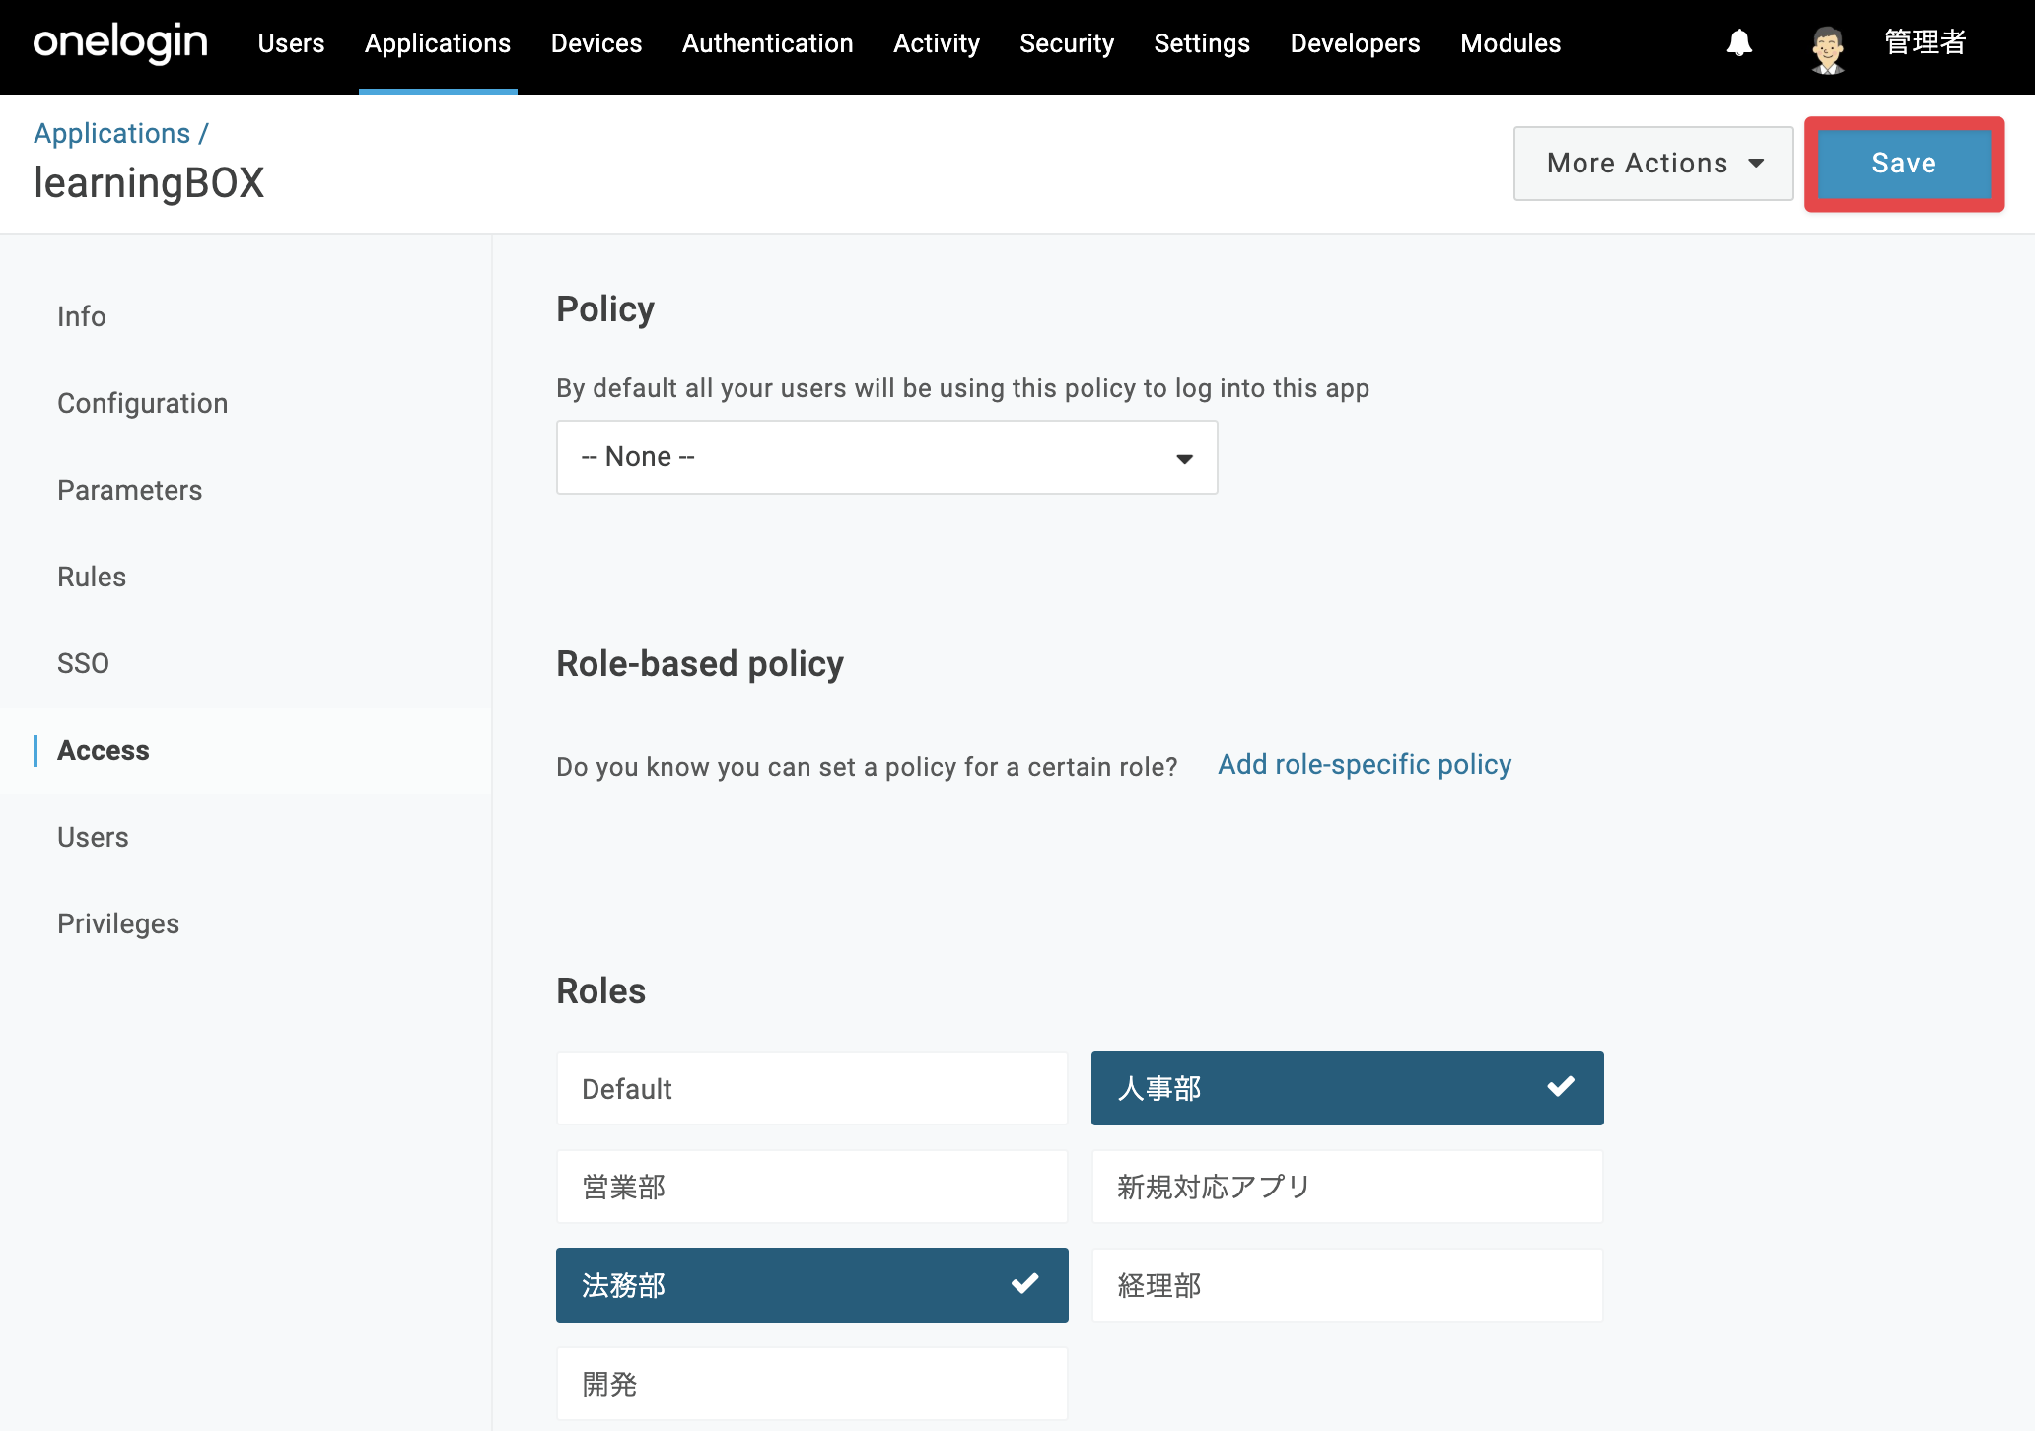Switch to the Configuration tab
The image size is (2035, 1431).
pyautogui.click(x=143, y=403)
